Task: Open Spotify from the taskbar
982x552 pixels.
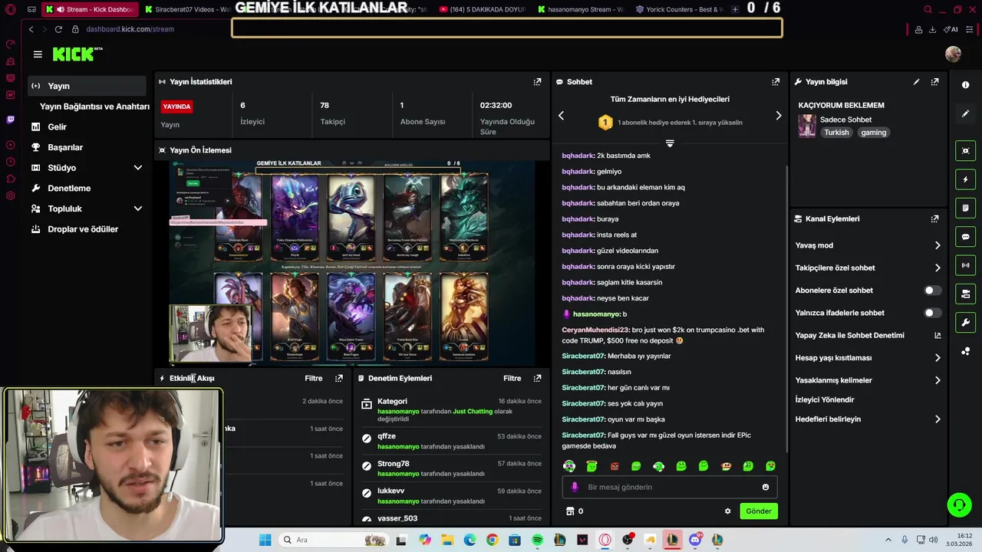Action: tap(537, 540)
